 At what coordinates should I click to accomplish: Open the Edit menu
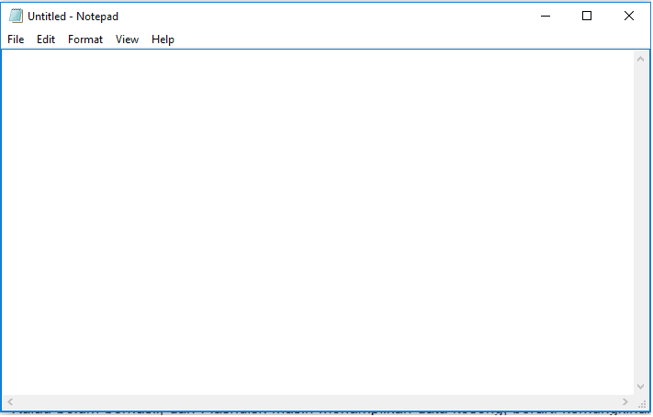click(46, 39)
